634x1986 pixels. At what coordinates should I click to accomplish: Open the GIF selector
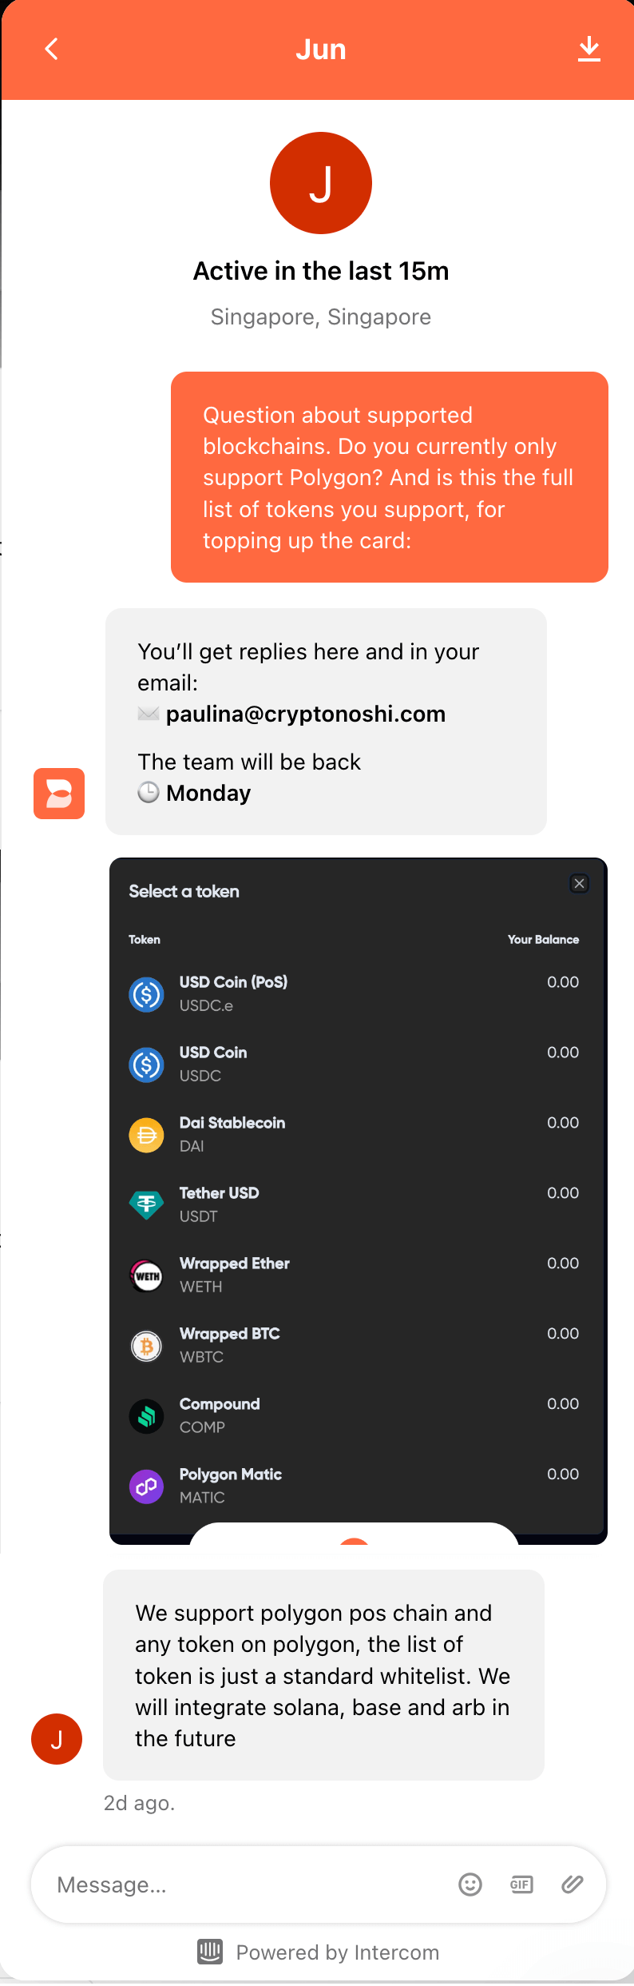pos(521,1885)
